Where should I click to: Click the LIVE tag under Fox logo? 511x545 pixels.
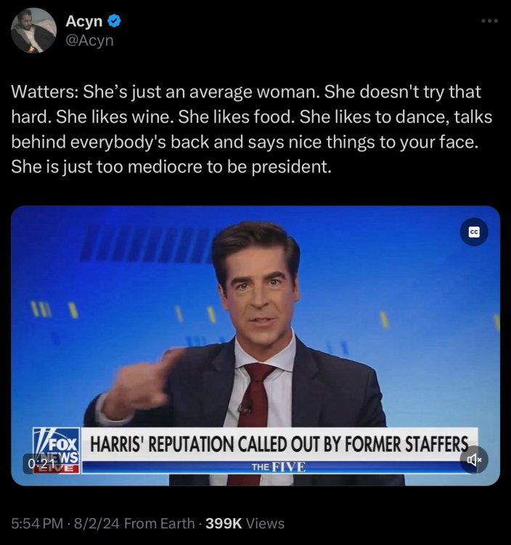57,469
